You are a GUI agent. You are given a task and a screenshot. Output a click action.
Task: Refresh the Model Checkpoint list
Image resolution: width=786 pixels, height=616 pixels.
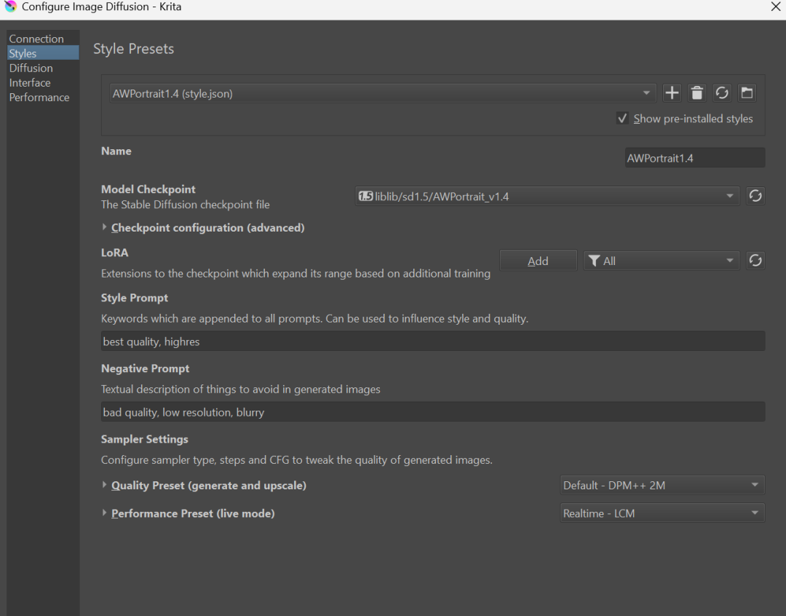[755, 196]
